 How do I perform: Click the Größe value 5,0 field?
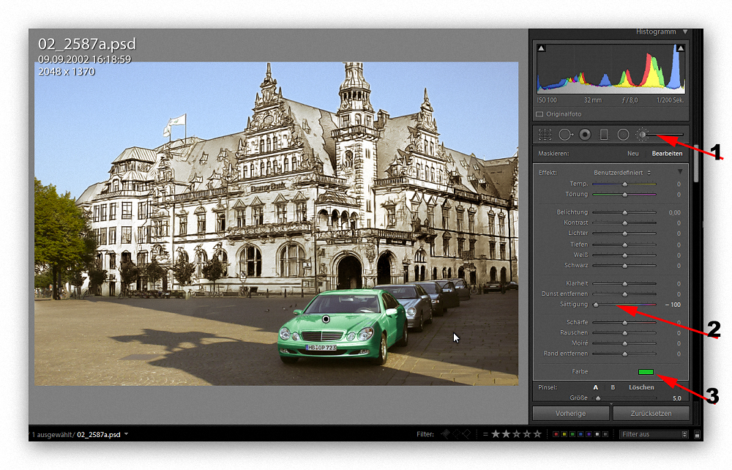point(677,398)
